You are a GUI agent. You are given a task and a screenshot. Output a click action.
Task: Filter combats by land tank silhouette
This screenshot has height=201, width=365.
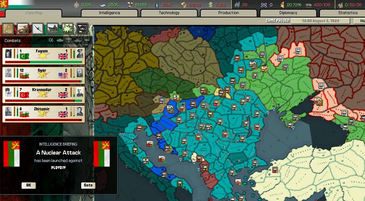[60, 40]
